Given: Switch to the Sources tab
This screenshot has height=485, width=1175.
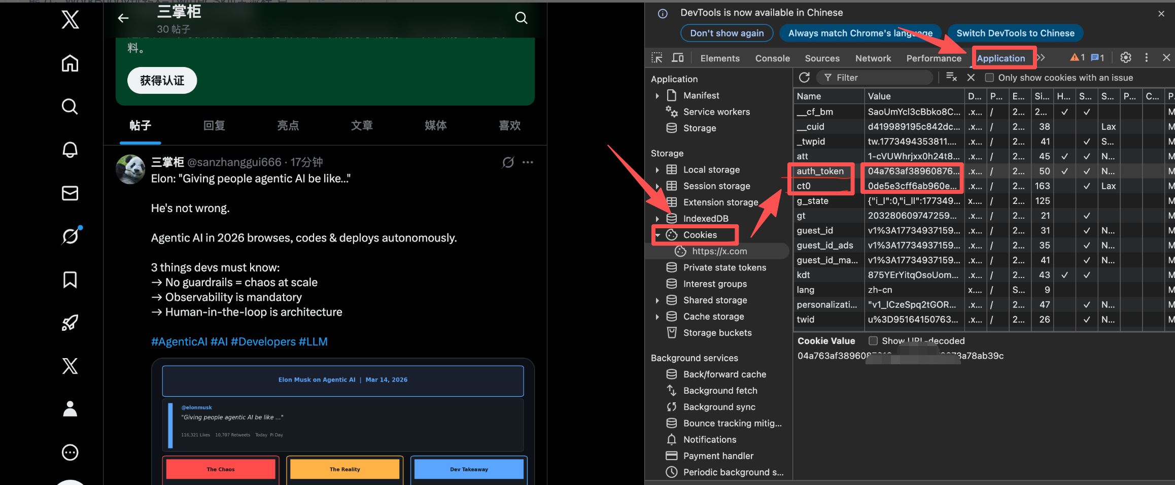Looking at the screenshot, I should point(822,58).
